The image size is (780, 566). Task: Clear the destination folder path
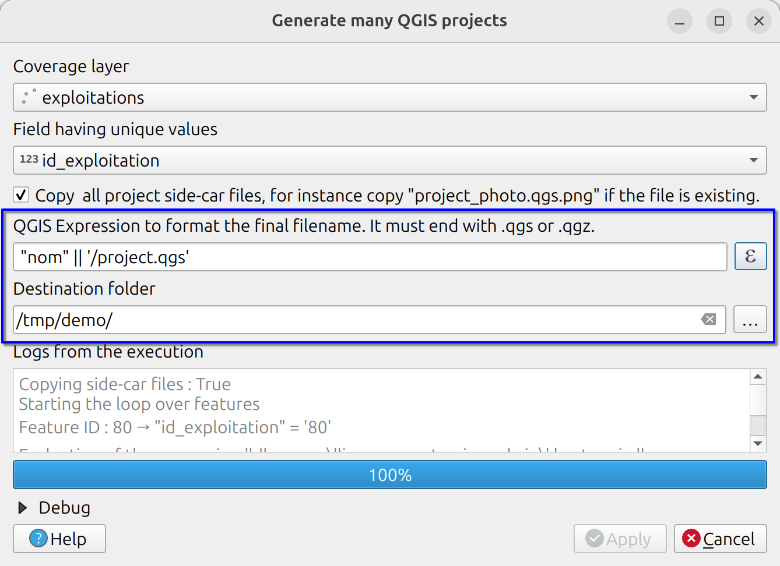pyautogui.click(x=708, y=319)
